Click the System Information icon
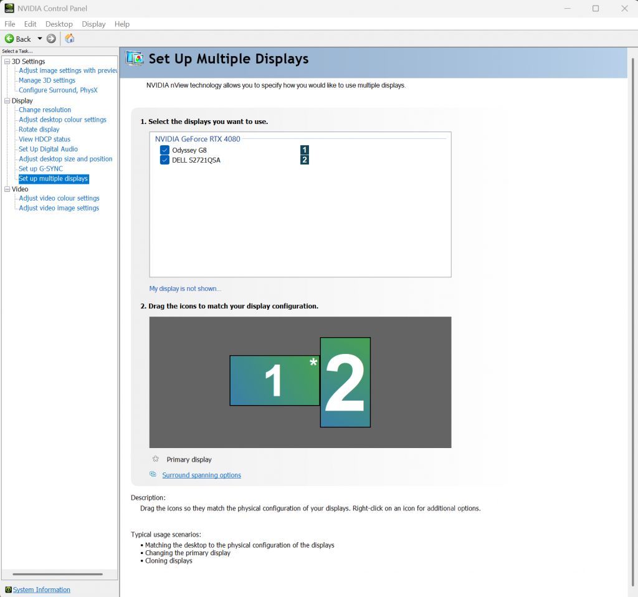The width and height of the screenshot is (638, 597). [x=8, y=590]
